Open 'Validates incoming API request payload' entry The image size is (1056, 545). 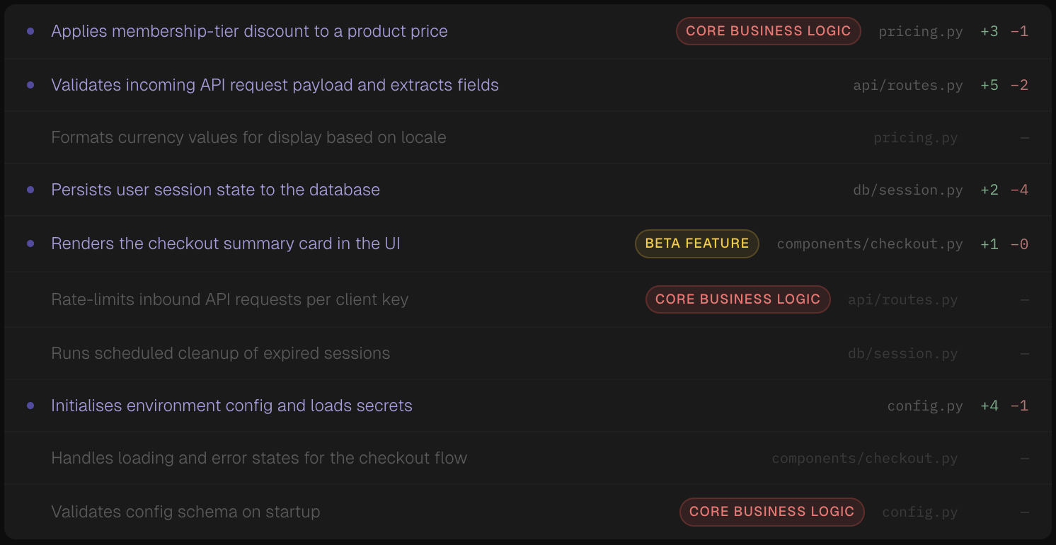click(x=275, y=85)
